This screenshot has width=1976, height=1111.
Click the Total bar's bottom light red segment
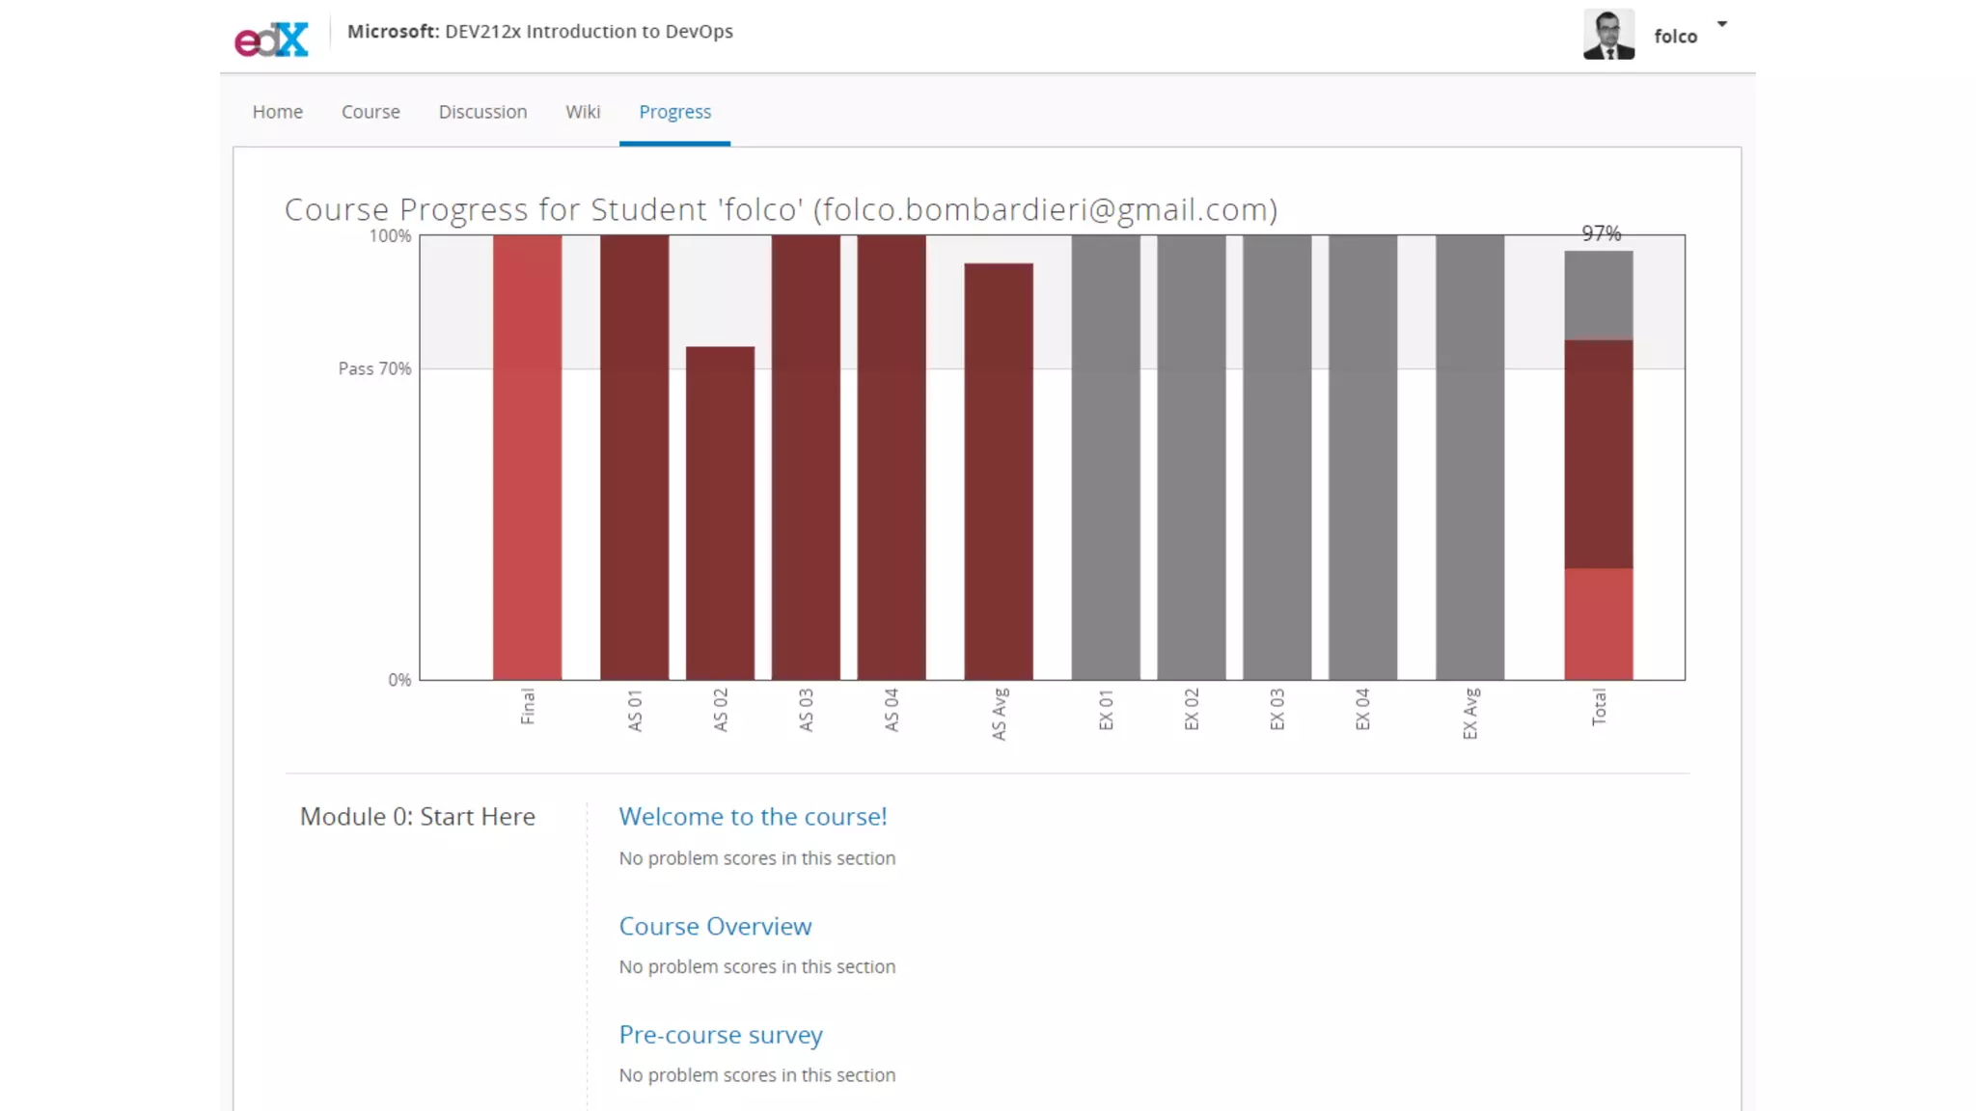pos(1599,624)
